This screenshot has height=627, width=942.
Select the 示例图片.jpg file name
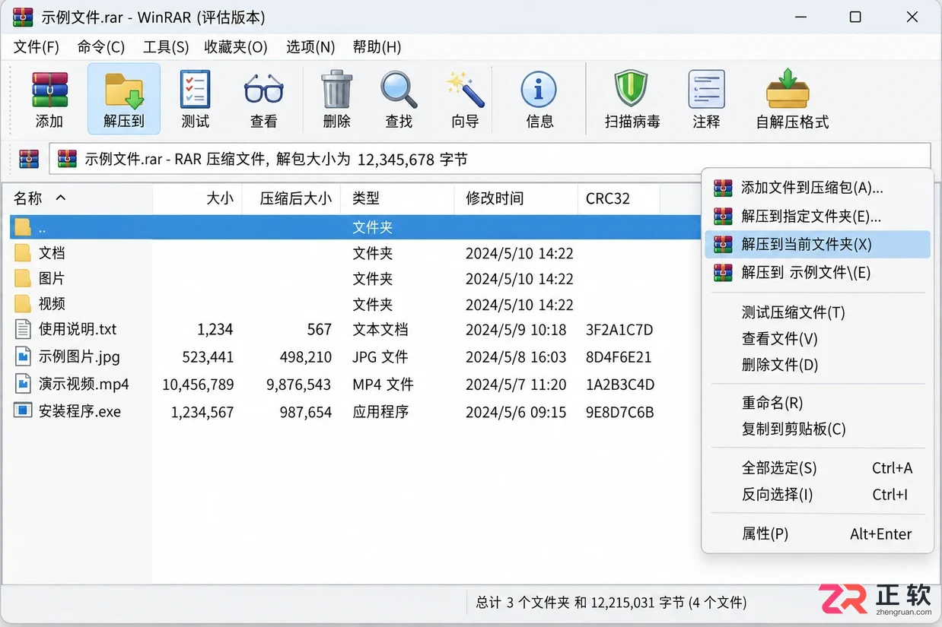point(79,356)
